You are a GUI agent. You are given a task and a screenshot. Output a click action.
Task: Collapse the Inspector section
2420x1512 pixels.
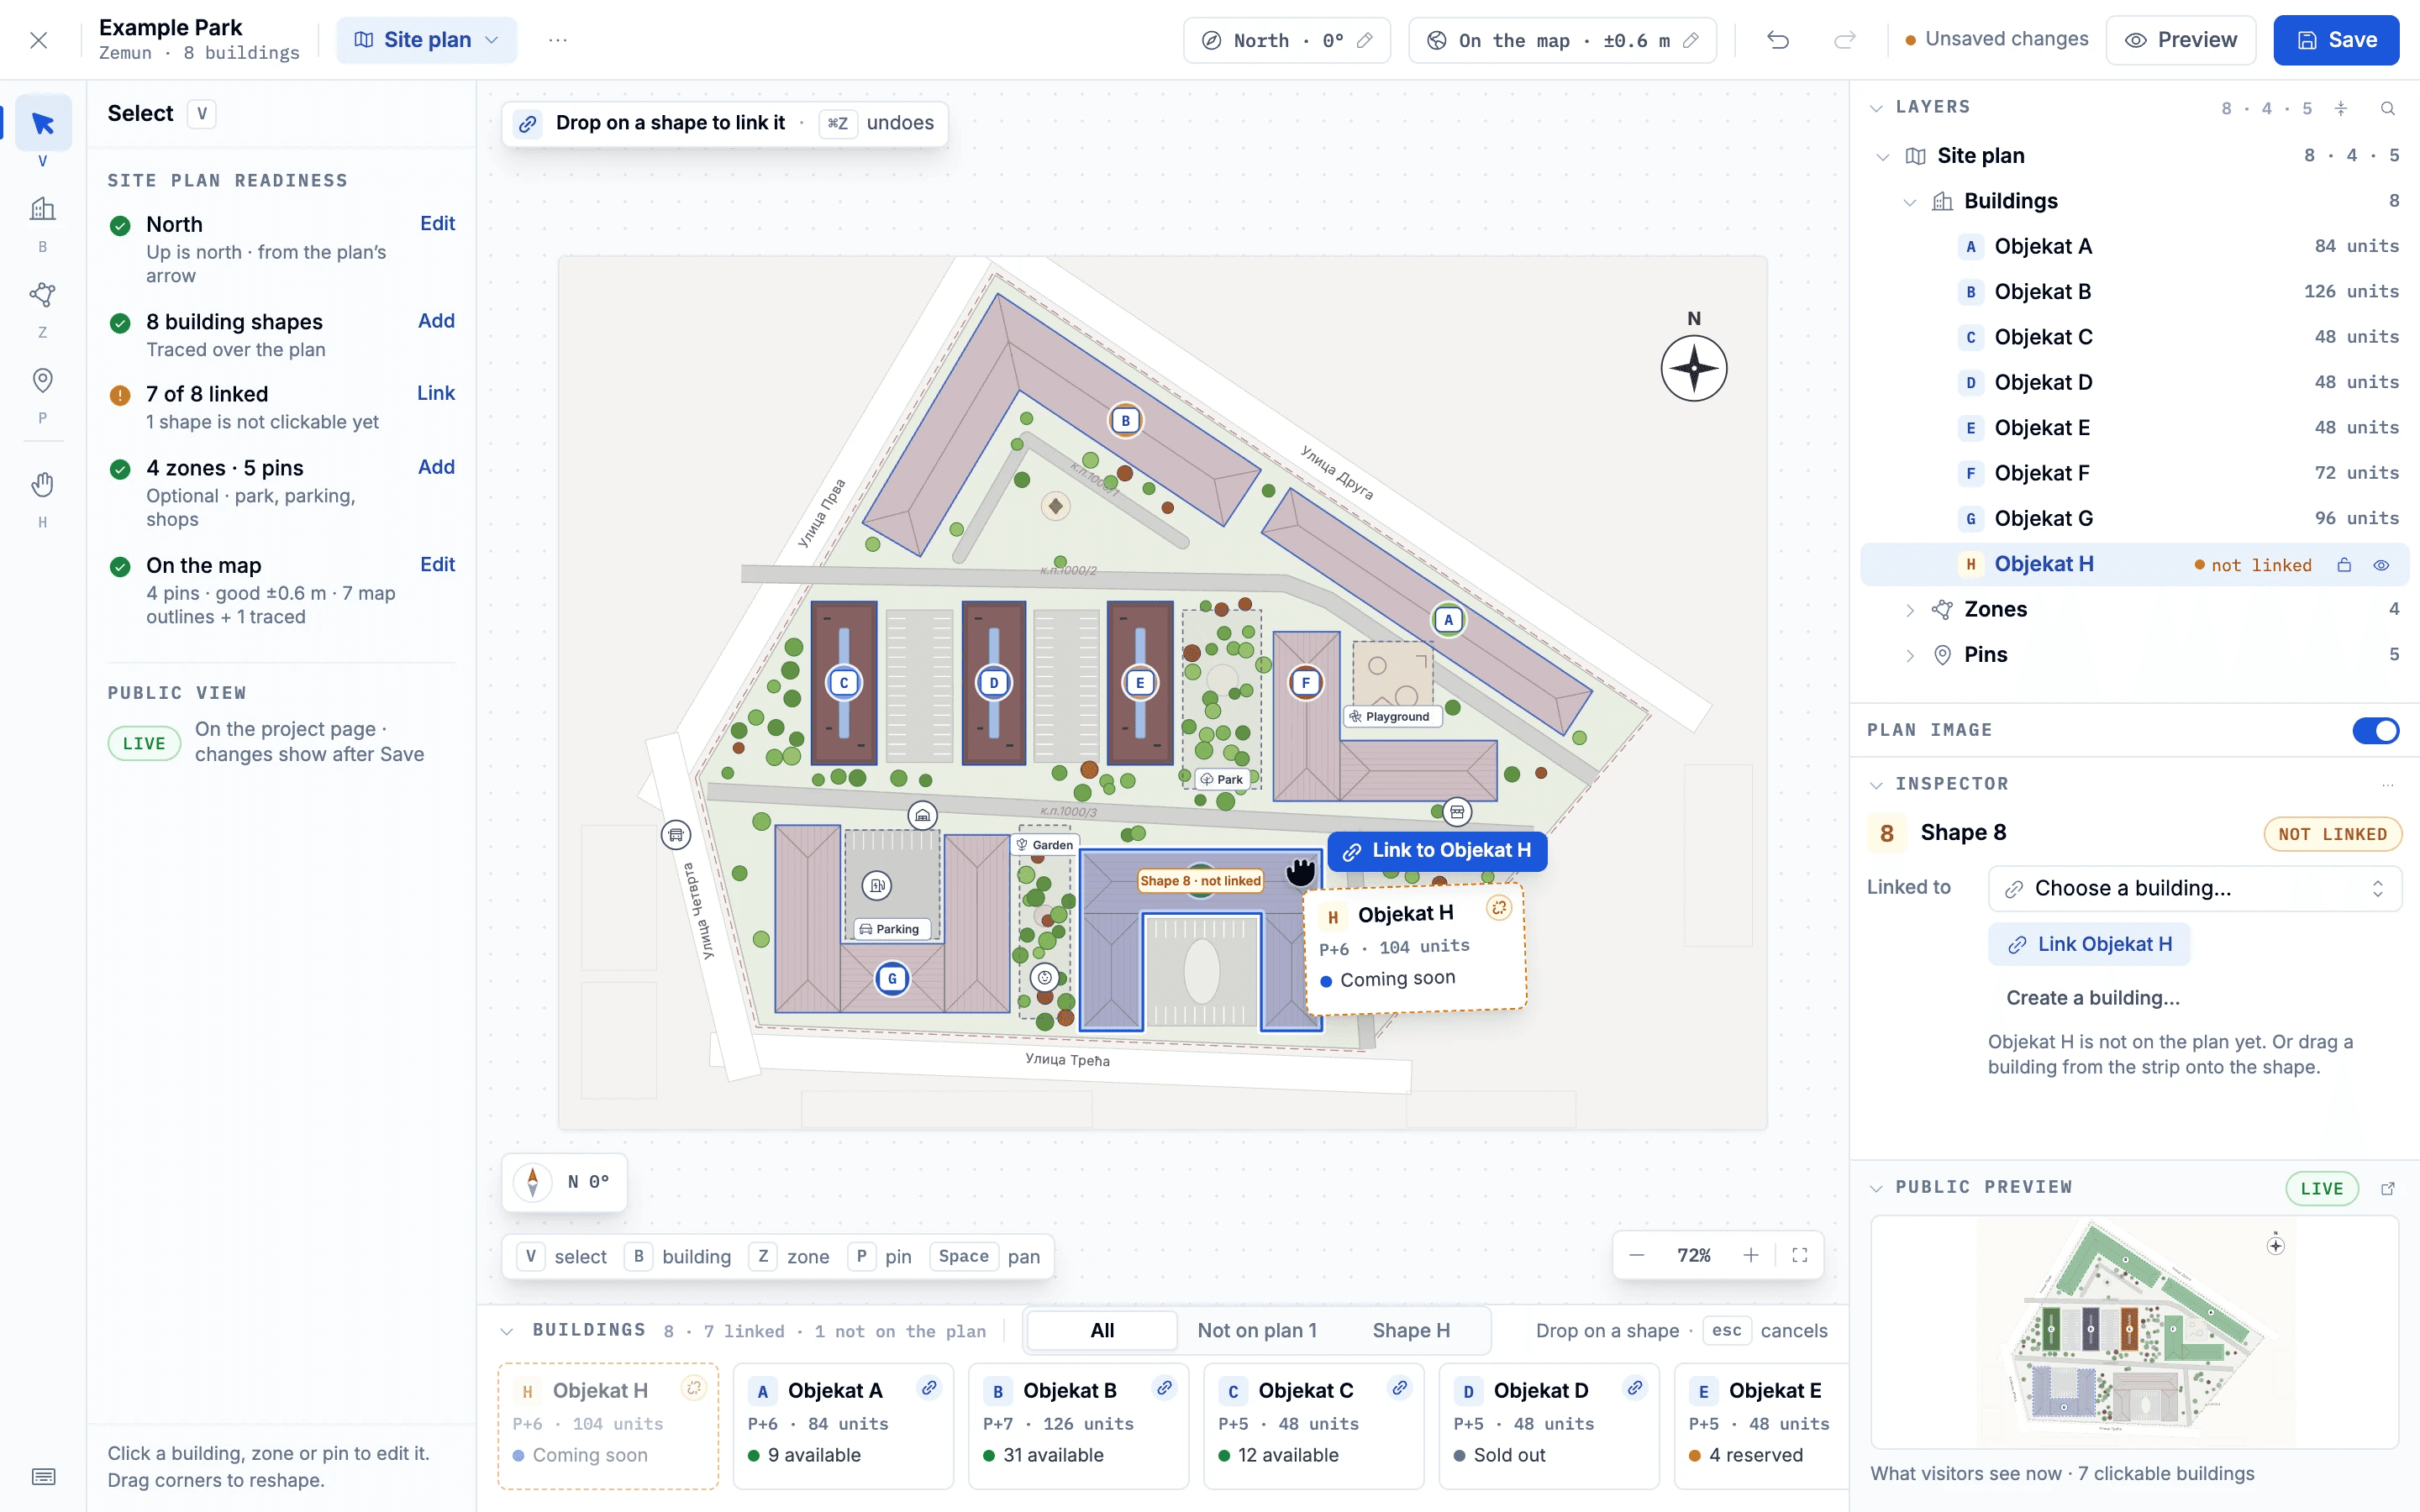coord(1877,785)
